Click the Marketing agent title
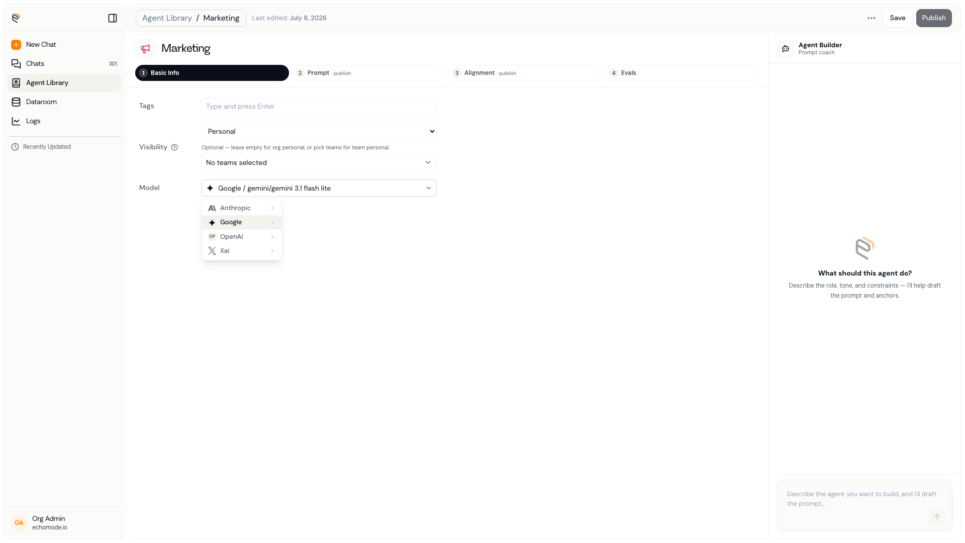The image size is (965, 543). click(x=185, y=48)
